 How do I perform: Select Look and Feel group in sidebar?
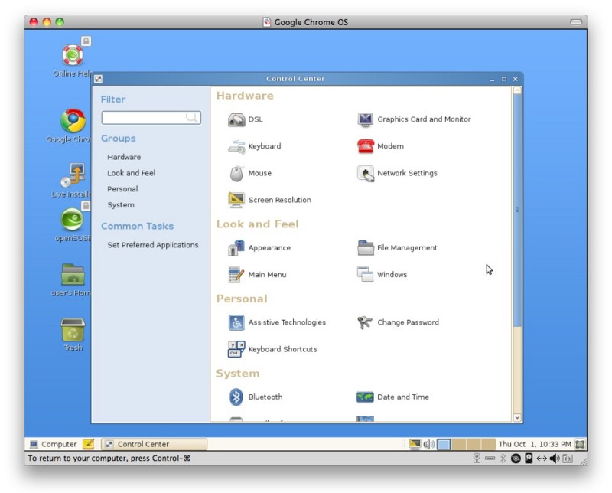point(131,173)
